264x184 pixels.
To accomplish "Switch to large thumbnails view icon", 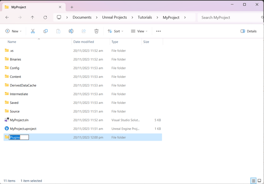I will pyautogui.click(x=259, y=181).
